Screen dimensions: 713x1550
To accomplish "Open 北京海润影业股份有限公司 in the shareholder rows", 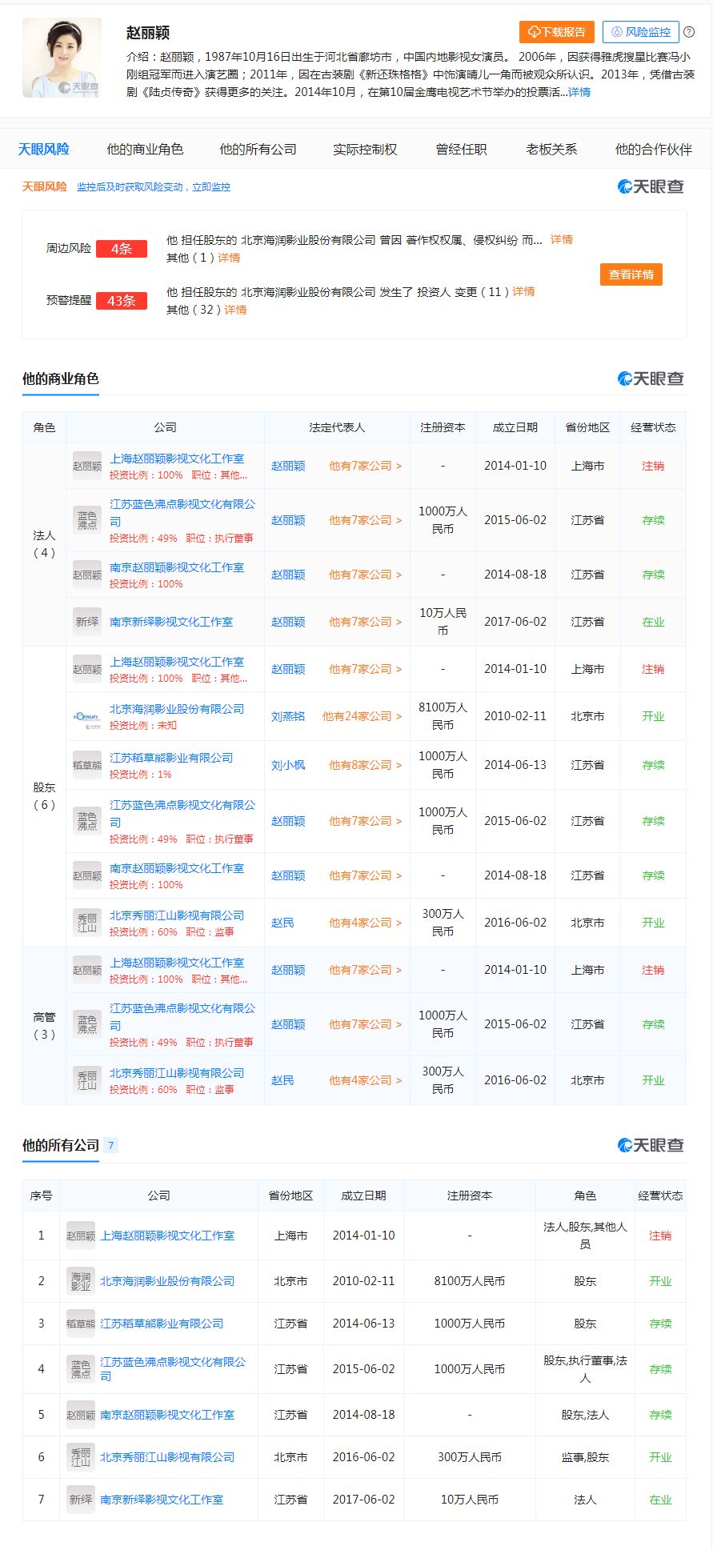I will pyautogui.click(x=177, y=709).
